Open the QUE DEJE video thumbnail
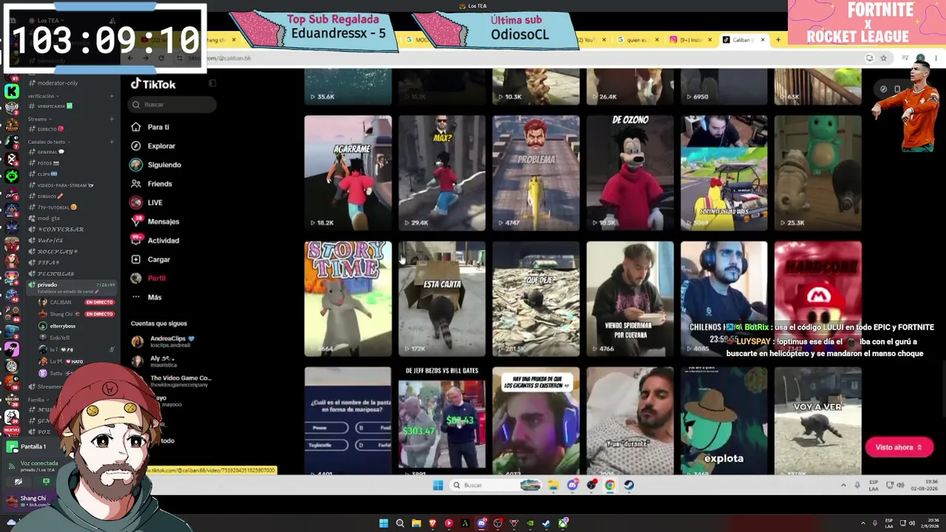Image resolution: width=946 pixels, height=532 pixels. click(x=536, y=299)
